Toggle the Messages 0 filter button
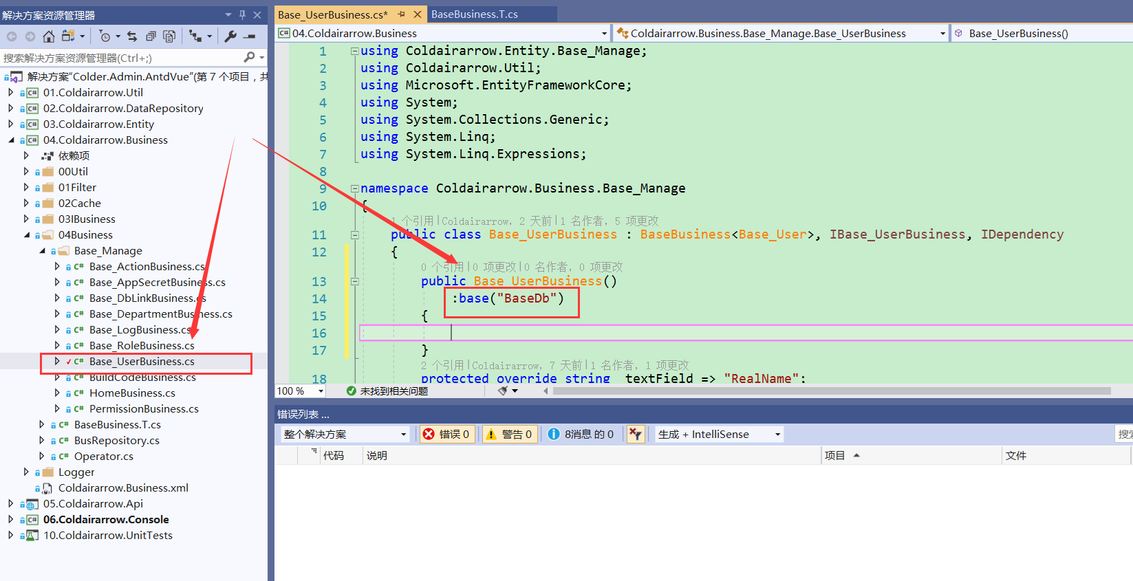1133x581 pixels. coord(582,434)
